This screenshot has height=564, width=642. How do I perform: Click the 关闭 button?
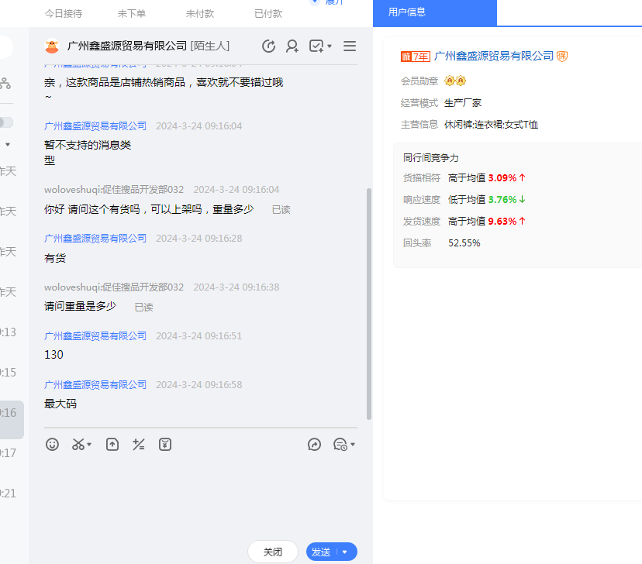pos(273,552)
